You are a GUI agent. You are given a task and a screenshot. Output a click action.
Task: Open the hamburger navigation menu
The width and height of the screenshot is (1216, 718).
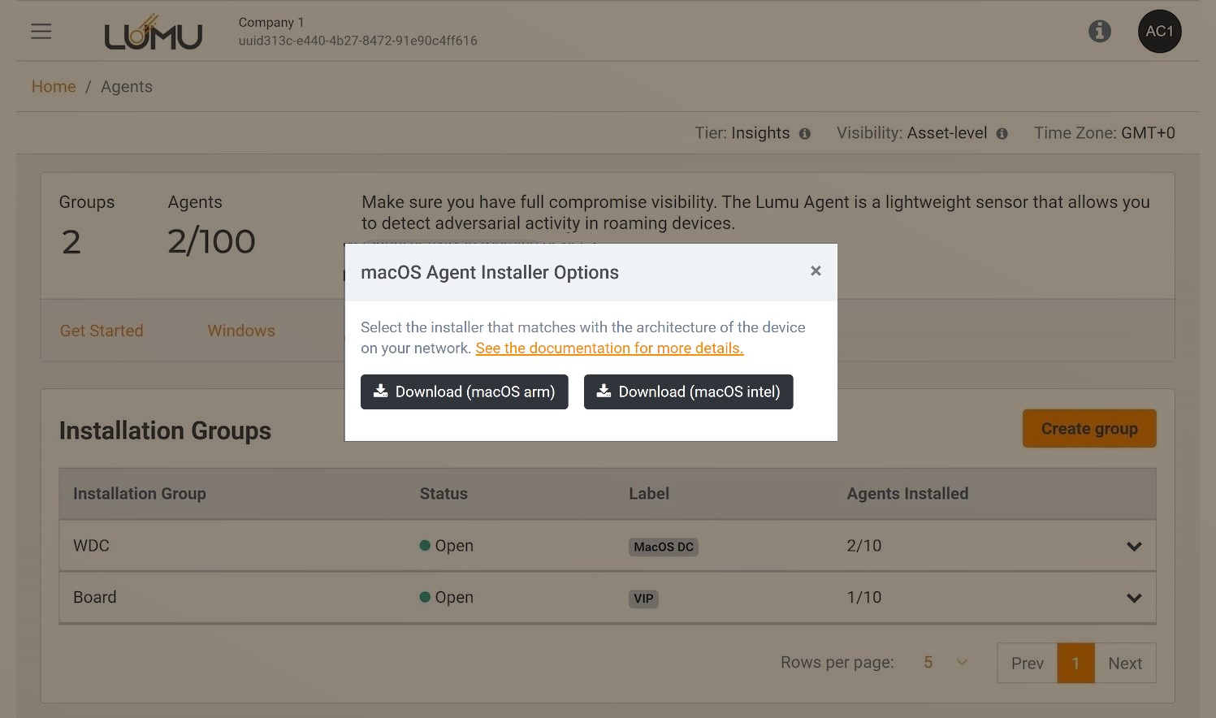pos(41,32)
